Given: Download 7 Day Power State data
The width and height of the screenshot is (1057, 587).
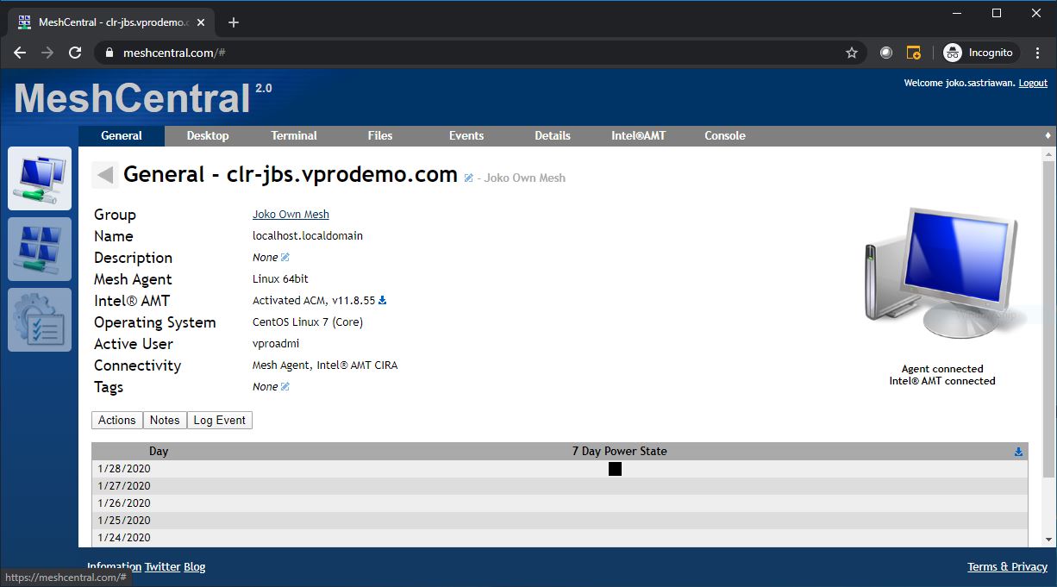Looking at the screenshot, I should pyautogui.click(x=1018, y=452).
